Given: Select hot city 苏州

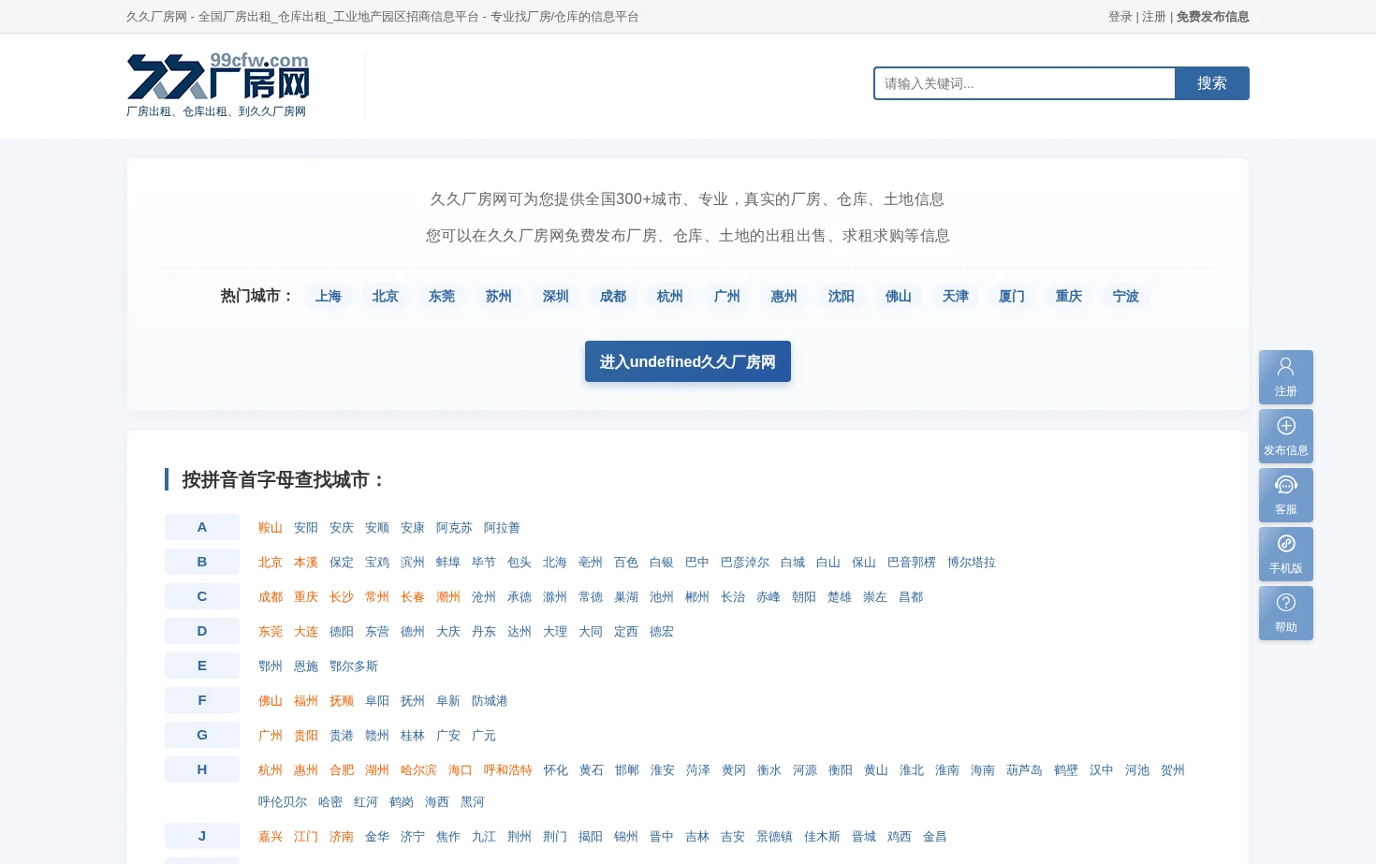Looking at the screenshot, I should coord(499,296).
